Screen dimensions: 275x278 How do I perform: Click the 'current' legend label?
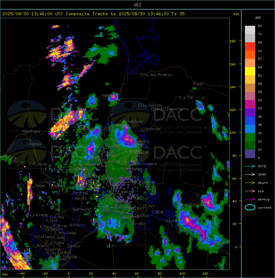265,208
